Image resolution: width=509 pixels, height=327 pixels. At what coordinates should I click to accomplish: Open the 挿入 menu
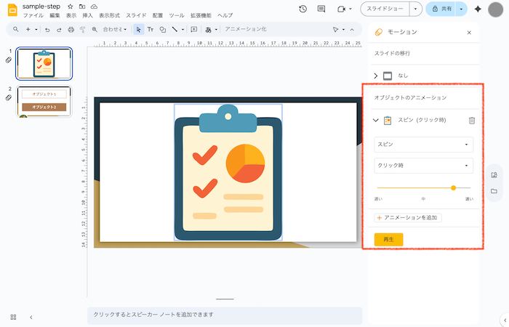click(x=87, y=15)
